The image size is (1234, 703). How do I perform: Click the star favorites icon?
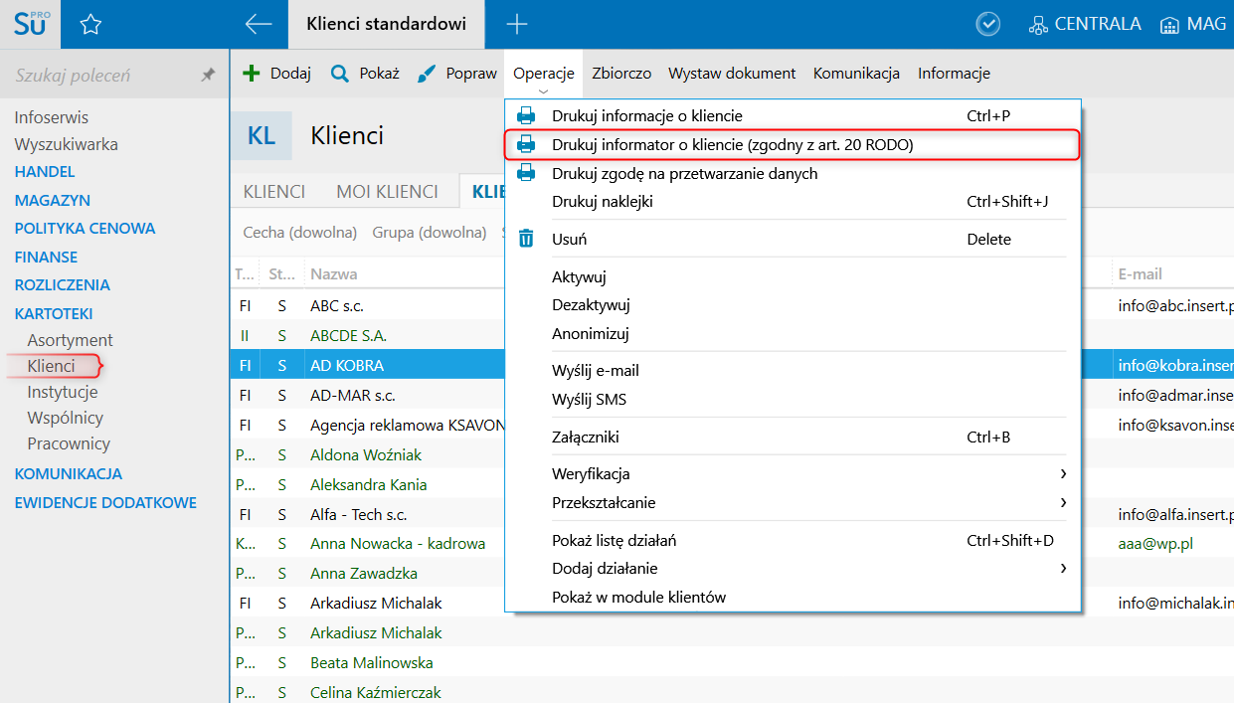pos(90,25)
